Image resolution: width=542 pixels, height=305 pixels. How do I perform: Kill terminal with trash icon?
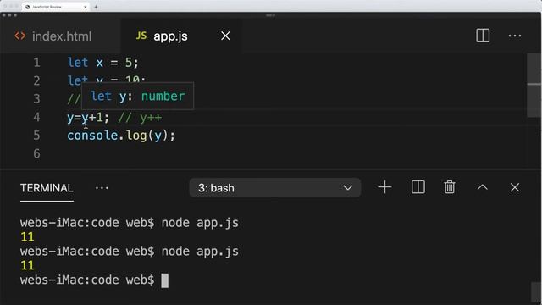click(450, 187)
